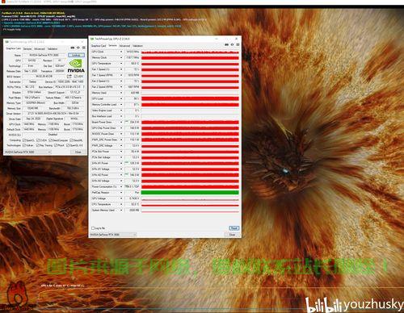Open the hamburger menu icon in Sensors window

pyautogui.click(x=238, y=44)
